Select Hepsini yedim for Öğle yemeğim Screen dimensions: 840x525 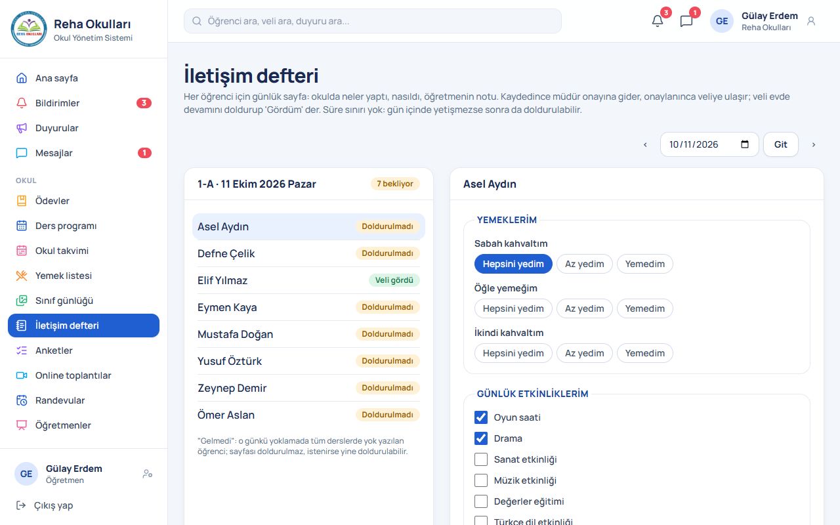coord(513,308)
